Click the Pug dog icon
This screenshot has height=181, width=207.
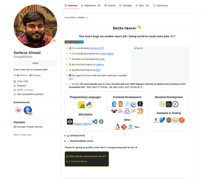click(x=114, y=111)
